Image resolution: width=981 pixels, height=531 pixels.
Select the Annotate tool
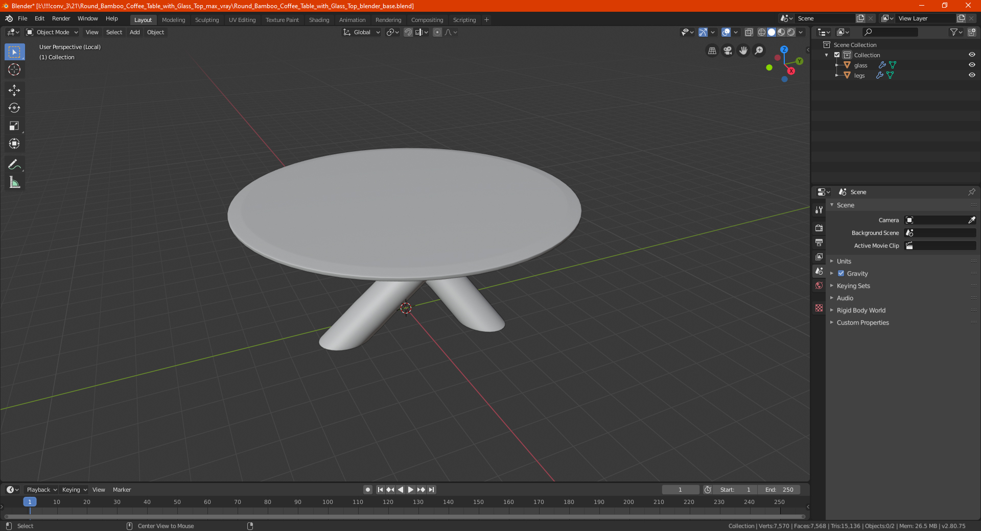(14, 164)
